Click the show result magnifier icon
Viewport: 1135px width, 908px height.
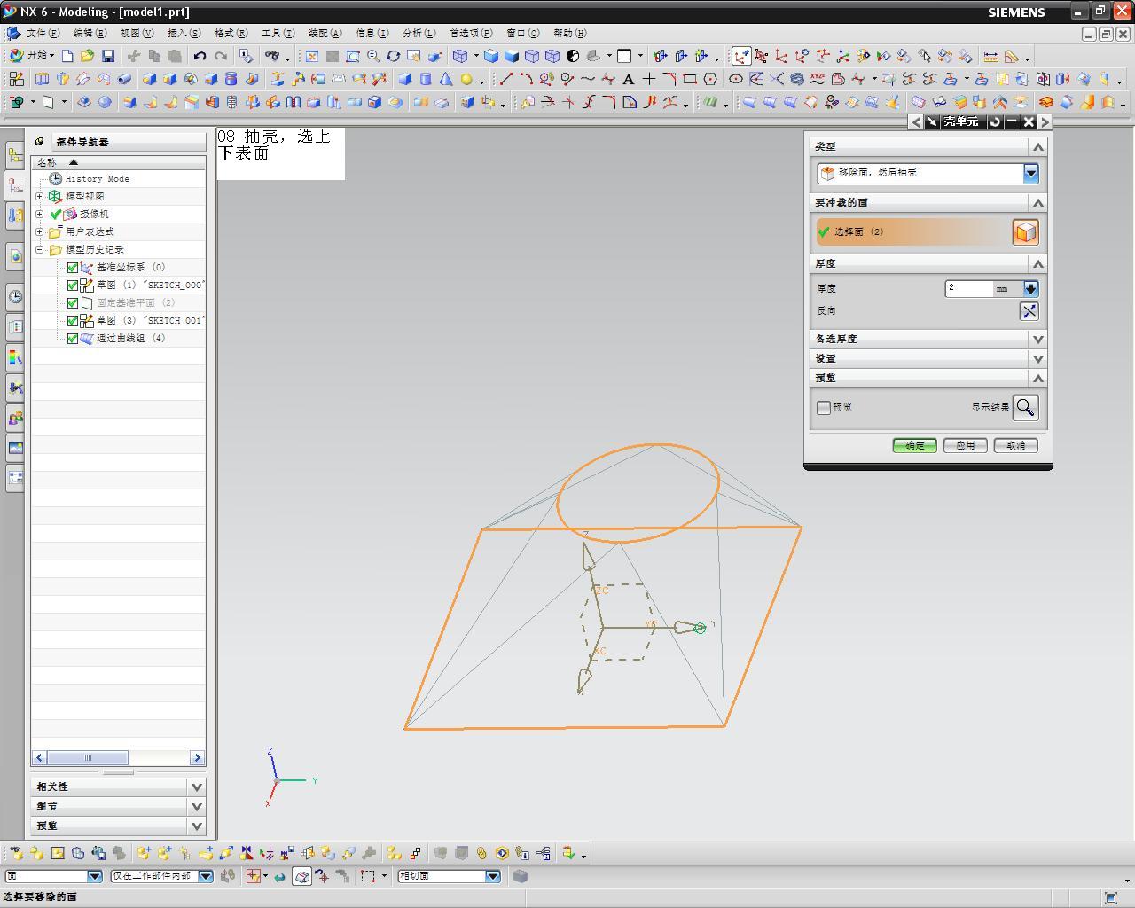[1025, 407]
